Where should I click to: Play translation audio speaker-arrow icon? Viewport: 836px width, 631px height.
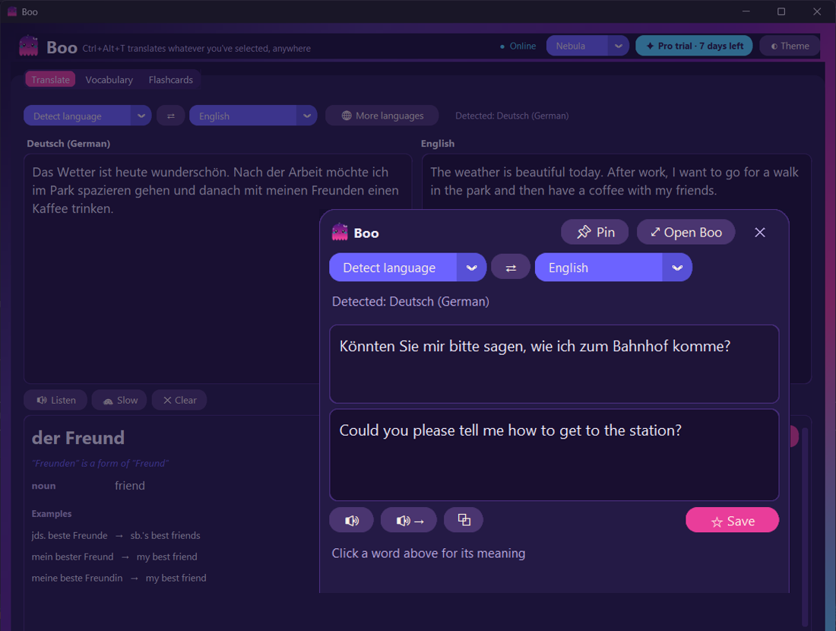pos(409,520)
